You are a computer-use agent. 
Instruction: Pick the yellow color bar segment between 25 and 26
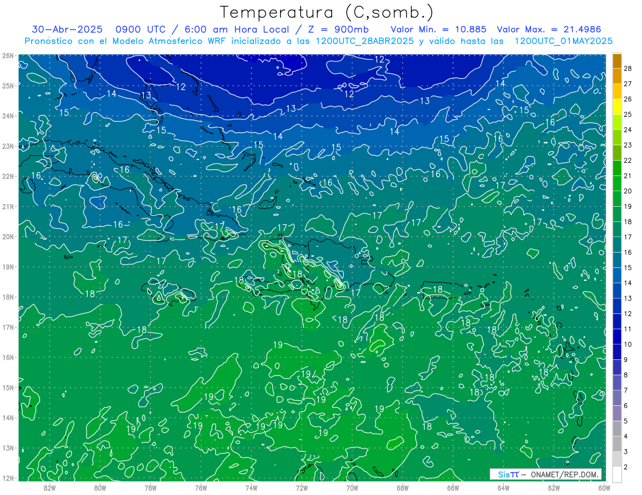pos(617,107)
